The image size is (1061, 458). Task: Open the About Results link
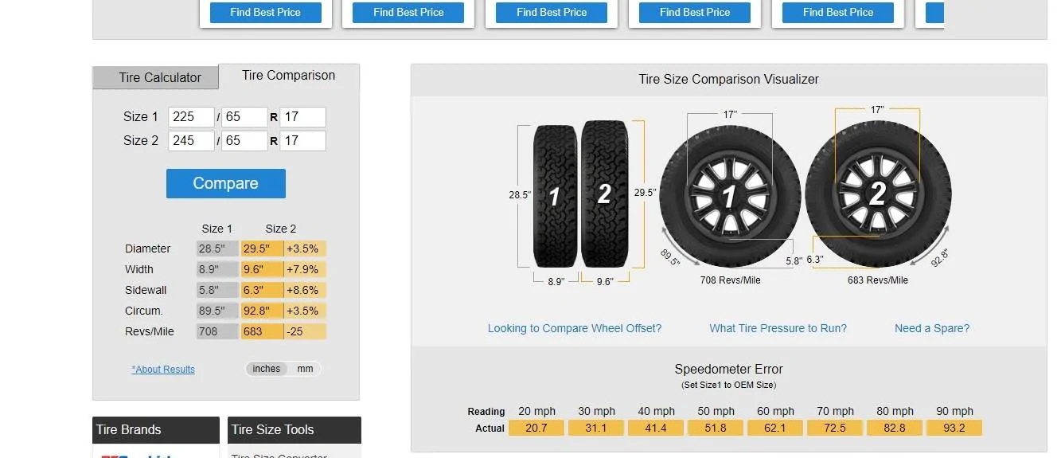[163, 370]
